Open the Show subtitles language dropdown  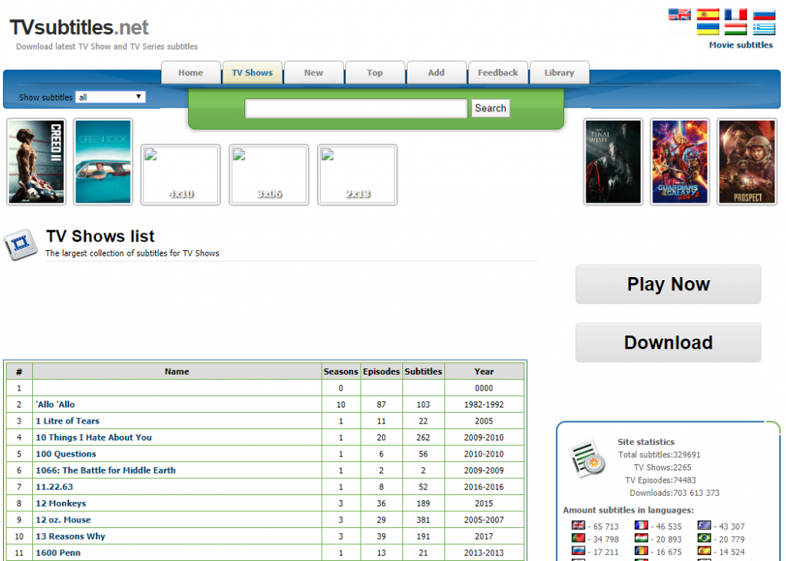coord(111,97)
